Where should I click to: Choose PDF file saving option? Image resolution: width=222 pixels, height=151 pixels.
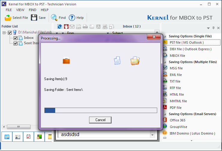(175, 108)
